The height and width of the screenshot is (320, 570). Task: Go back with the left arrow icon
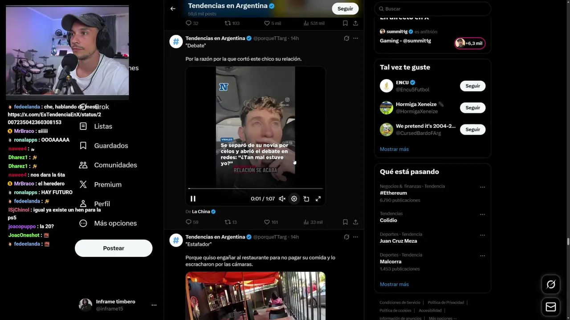tap(173, 8)
